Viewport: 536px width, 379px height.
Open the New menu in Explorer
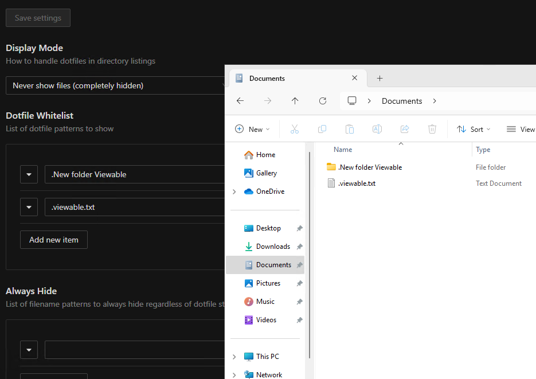tap(252, 129)
